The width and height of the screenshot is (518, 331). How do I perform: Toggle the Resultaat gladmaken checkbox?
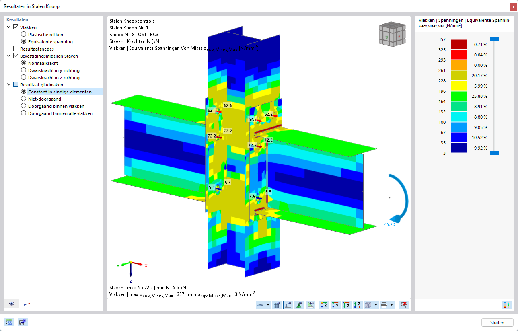coord(16,85)
